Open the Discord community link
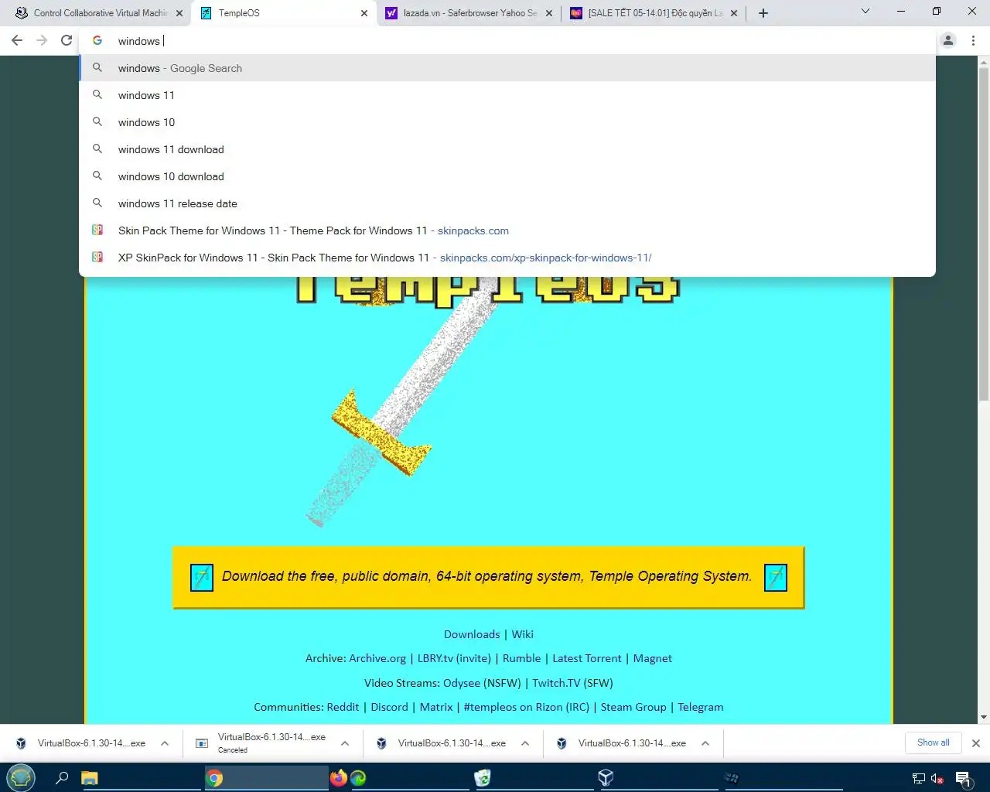Image resolution: width=990 pixels, height=792 pixels. [x=389, y=707]
